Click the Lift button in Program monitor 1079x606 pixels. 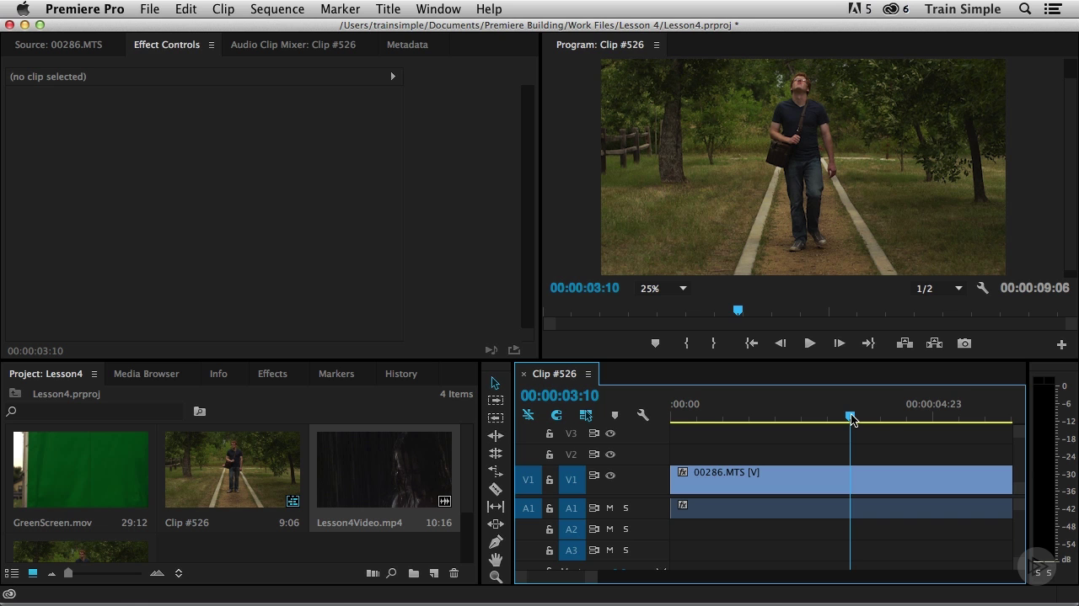coord(905,343)
